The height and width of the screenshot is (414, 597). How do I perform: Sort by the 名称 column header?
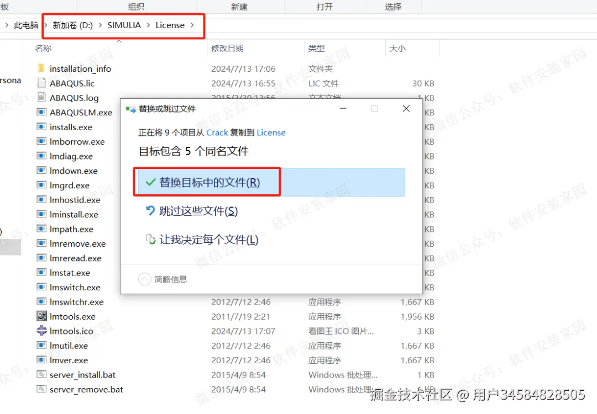click(x=43, y=48)
